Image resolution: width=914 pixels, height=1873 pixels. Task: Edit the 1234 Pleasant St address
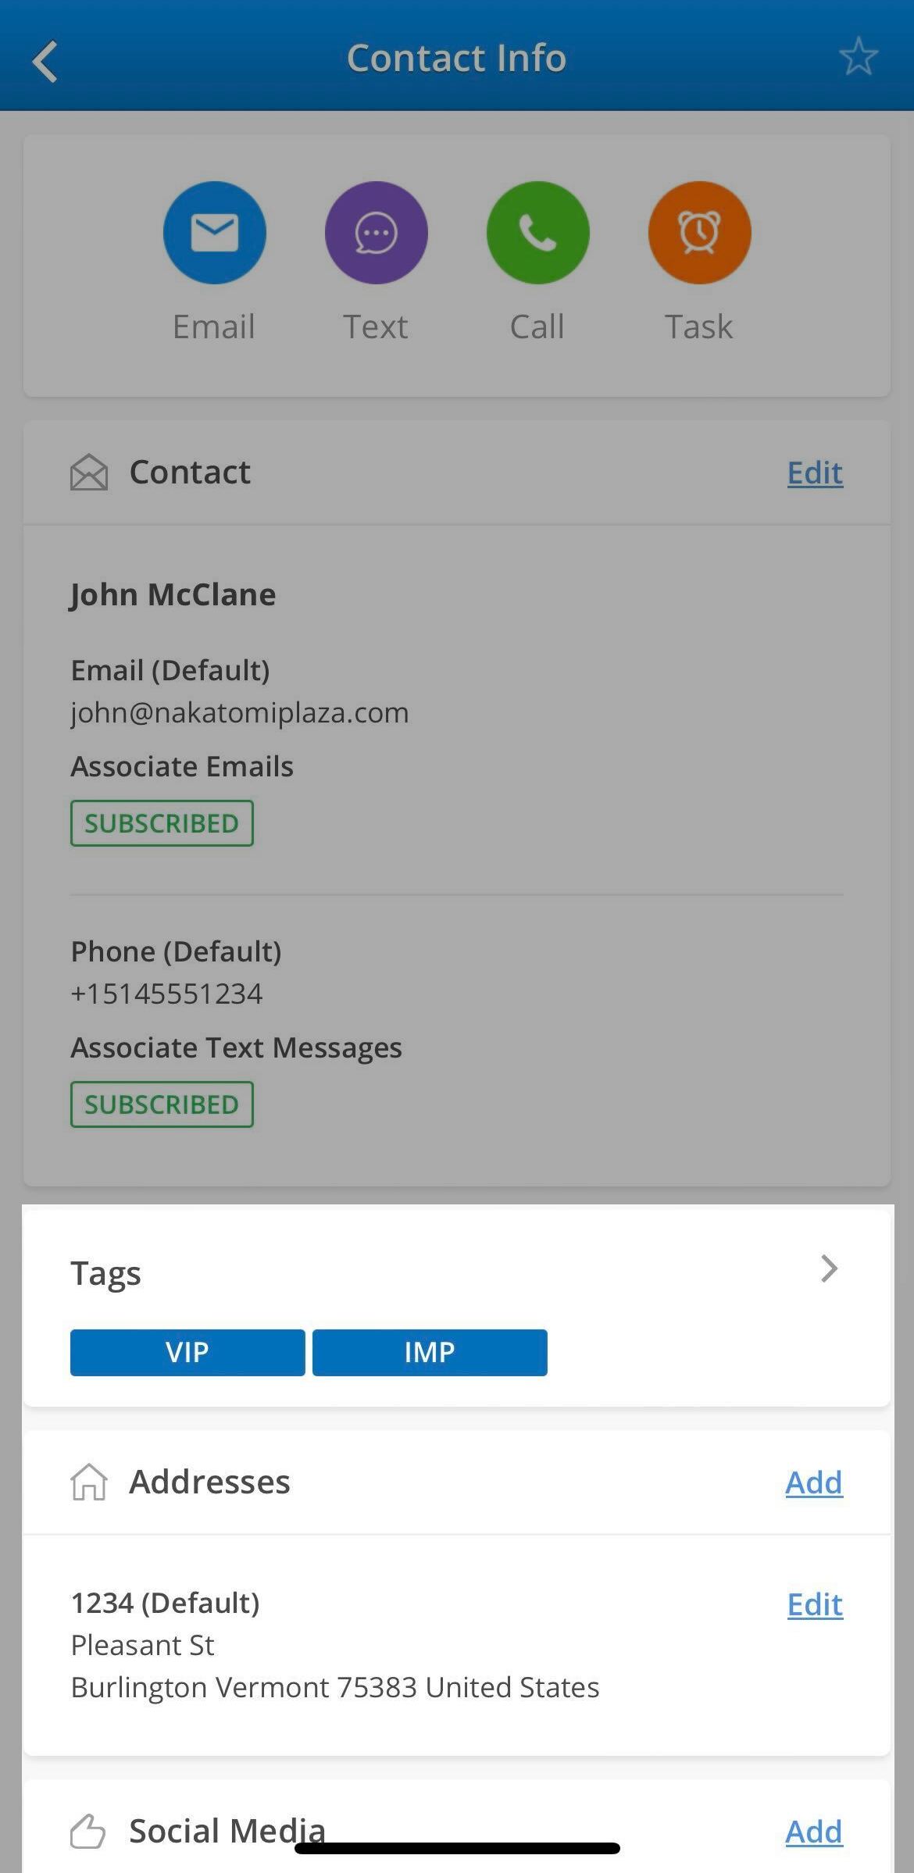pyautogui.click(x=815, y=1604)
